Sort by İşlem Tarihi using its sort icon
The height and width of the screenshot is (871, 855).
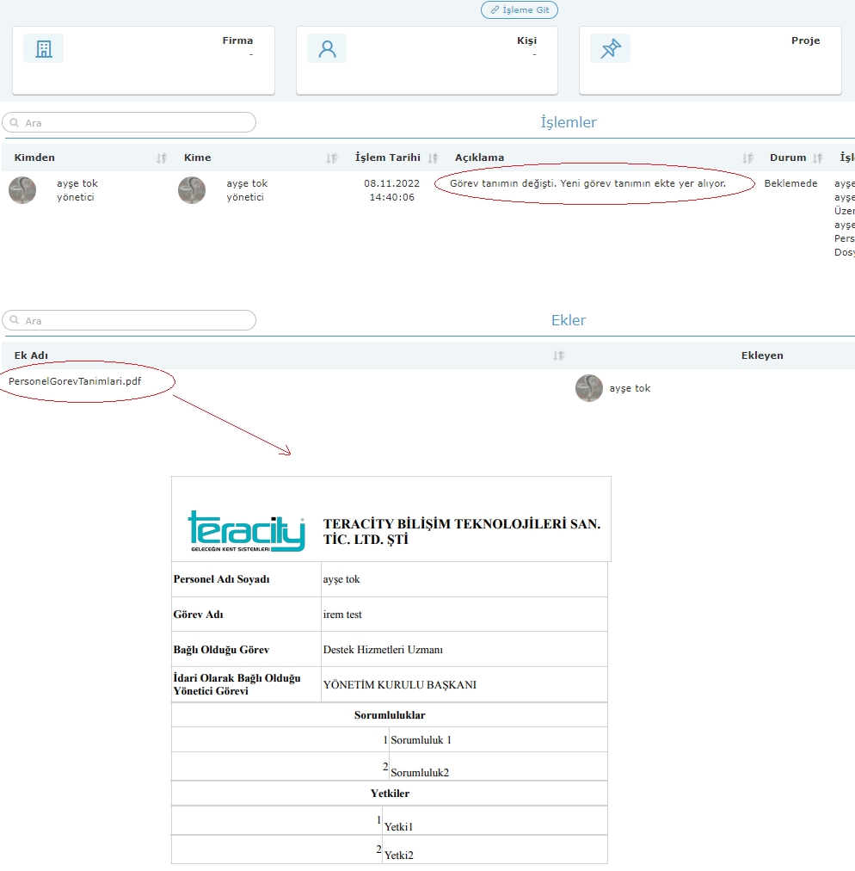[x=433, y=158]
